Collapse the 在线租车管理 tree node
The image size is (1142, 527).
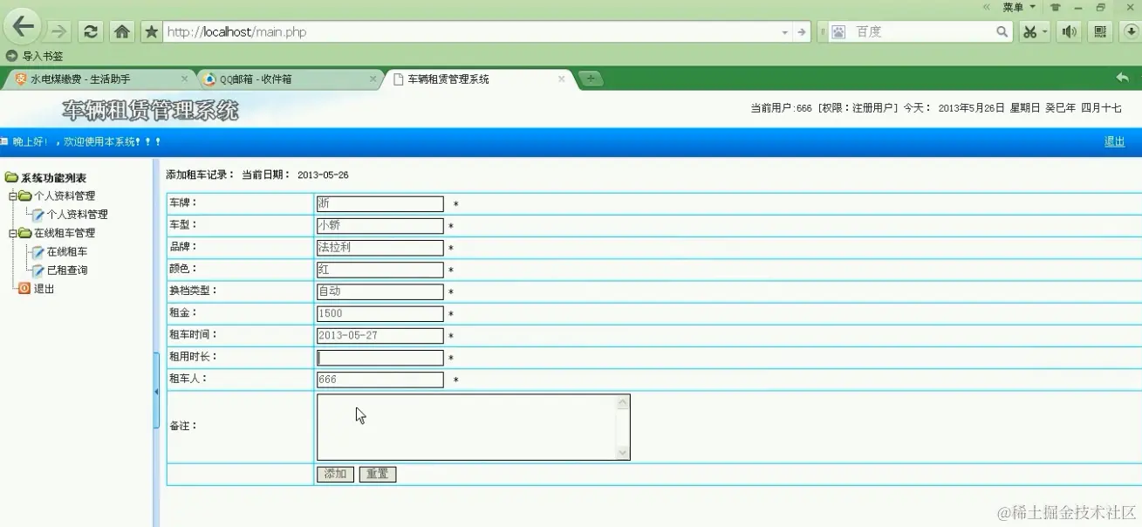12,234
